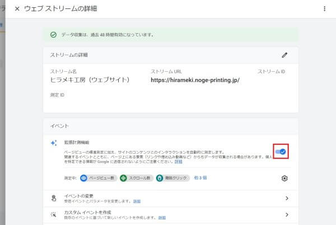
Task: Click the scrolls measurement chip
Action: click(136, 178)
